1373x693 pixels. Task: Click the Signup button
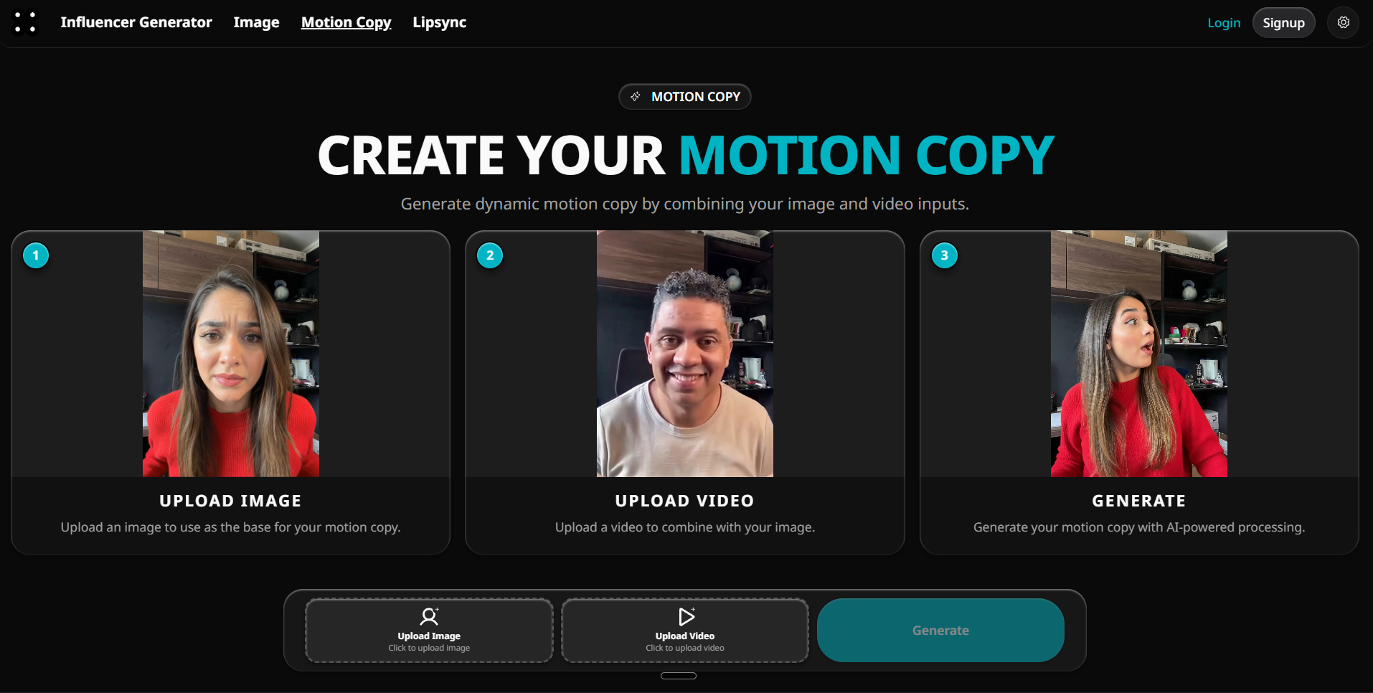[x=1283, y=23]
